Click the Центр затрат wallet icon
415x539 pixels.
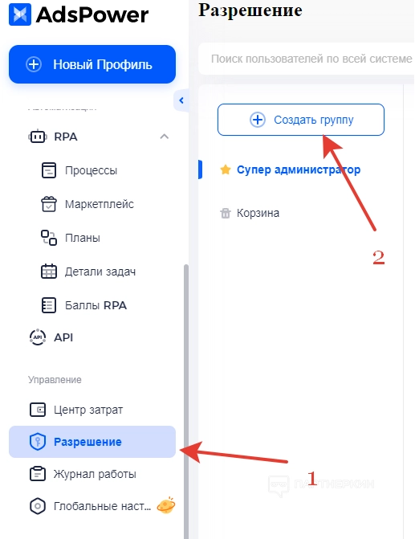pyautogui.click(x=38, y=410)
